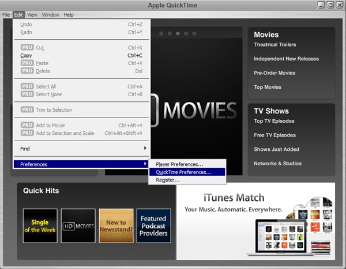Screen dimensions: 346x269
Task: Choose Copy from the Edit menu
Action: (81, 55)
